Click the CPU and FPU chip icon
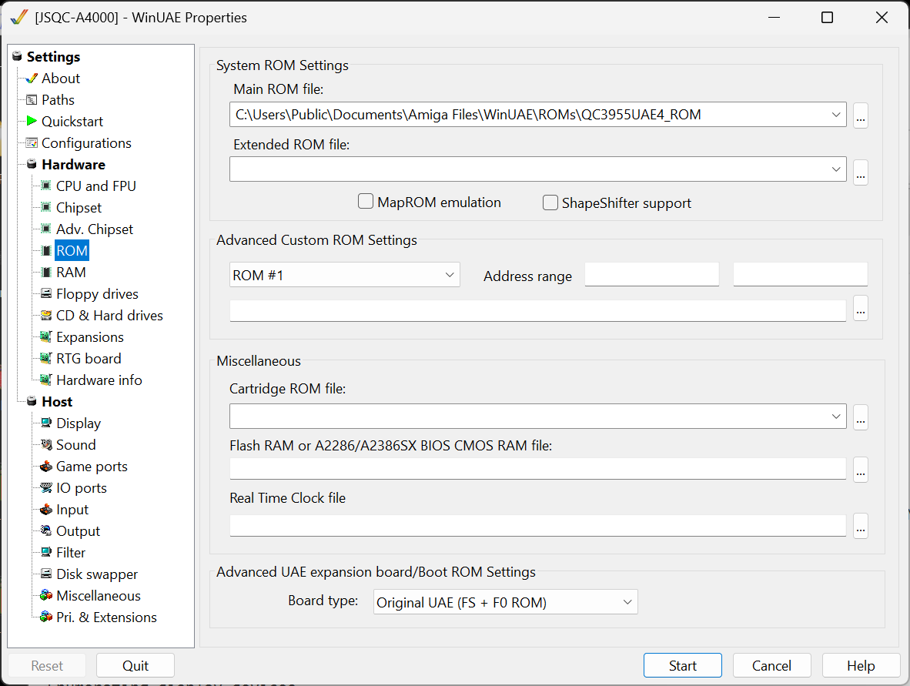The width and height of the screenshot is (910, 686). [x=46, y=186]
